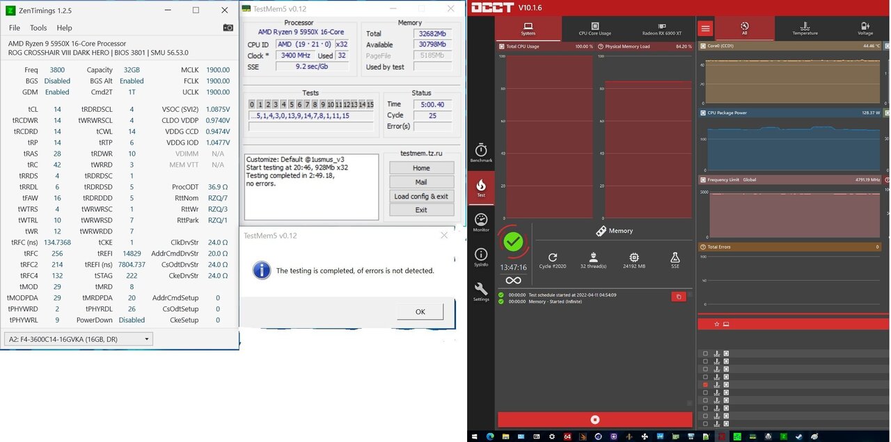Switch to the CPU Core Usage tab

(x=594, y=28)
